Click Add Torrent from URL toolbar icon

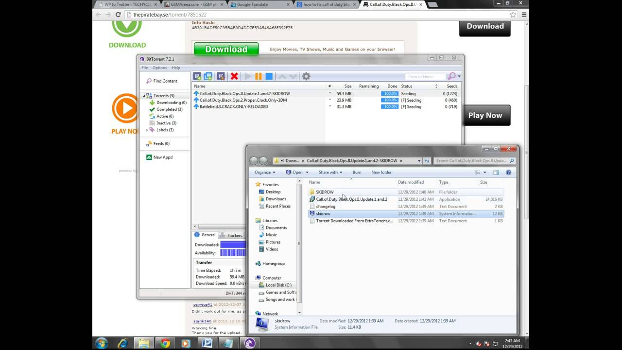point(208,76)
